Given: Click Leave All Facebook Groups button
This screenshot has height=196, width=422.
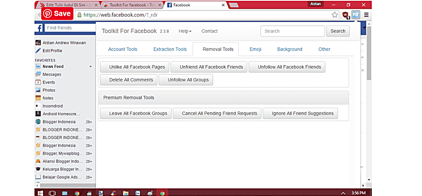Looking at the screenshot, I should pyautogui.click(x=136, y=113).
